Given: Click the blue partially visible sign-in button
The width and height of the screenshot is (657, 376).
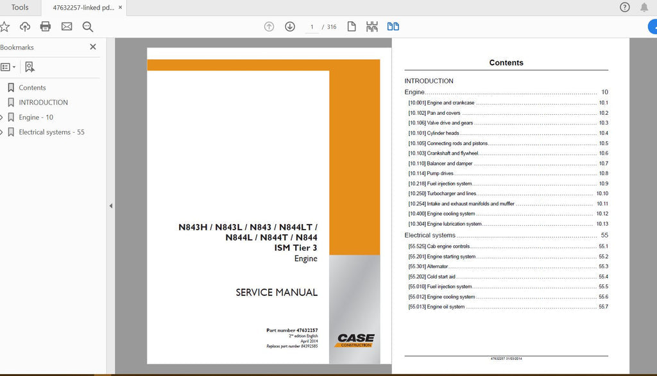Looking at the screenshot, I should pyautogui.click(x=653, y=27).
